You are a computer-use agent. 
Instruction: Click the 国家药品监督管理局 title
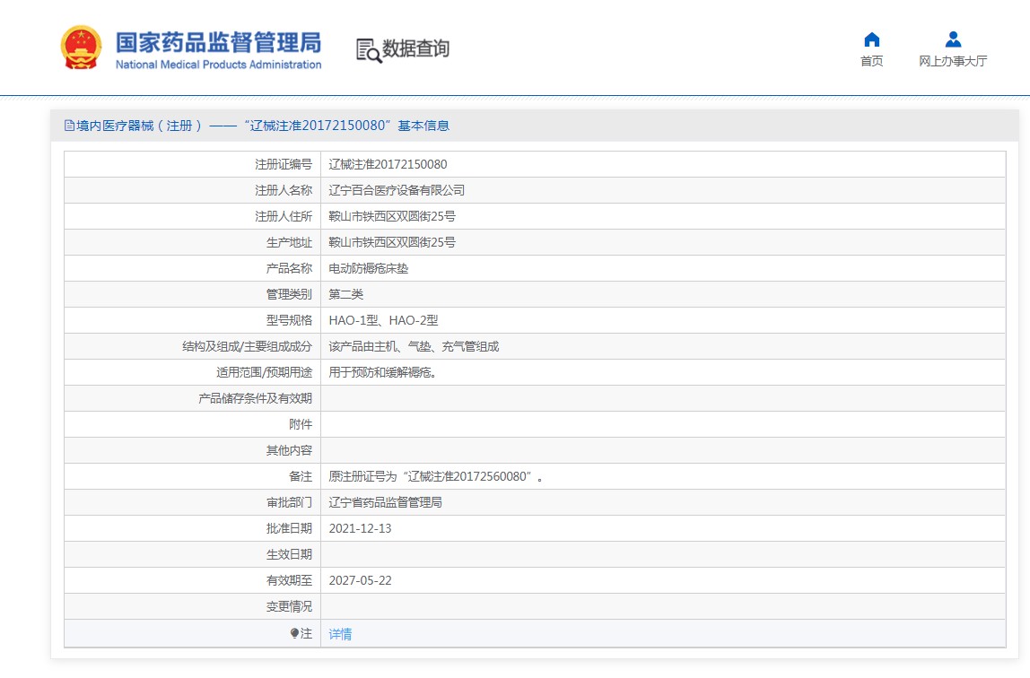(218, 42)
